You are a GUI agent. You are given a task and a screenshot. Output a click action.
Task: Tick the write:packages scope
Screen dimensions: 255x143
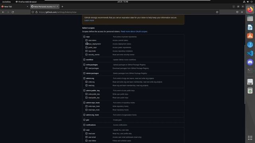tap(84, 65)
